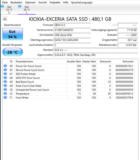Click raw value 000000000059

pos(124,90)
